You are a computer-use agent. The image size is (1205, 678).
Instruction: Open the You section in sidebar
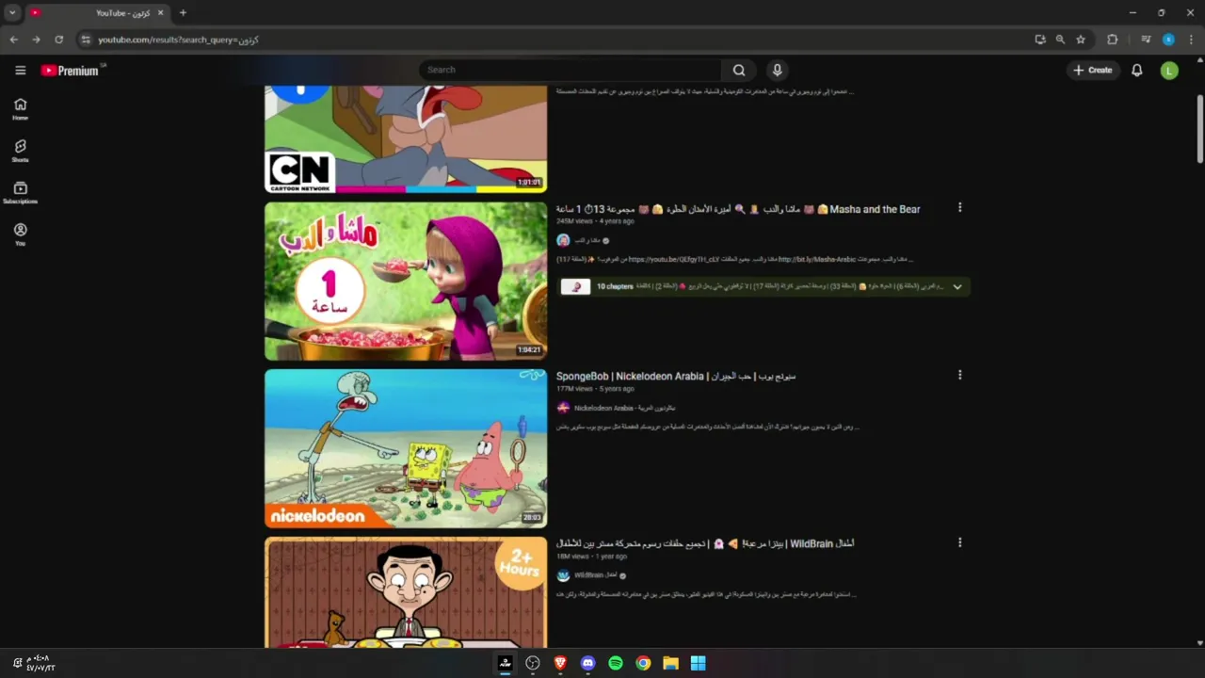20,234
